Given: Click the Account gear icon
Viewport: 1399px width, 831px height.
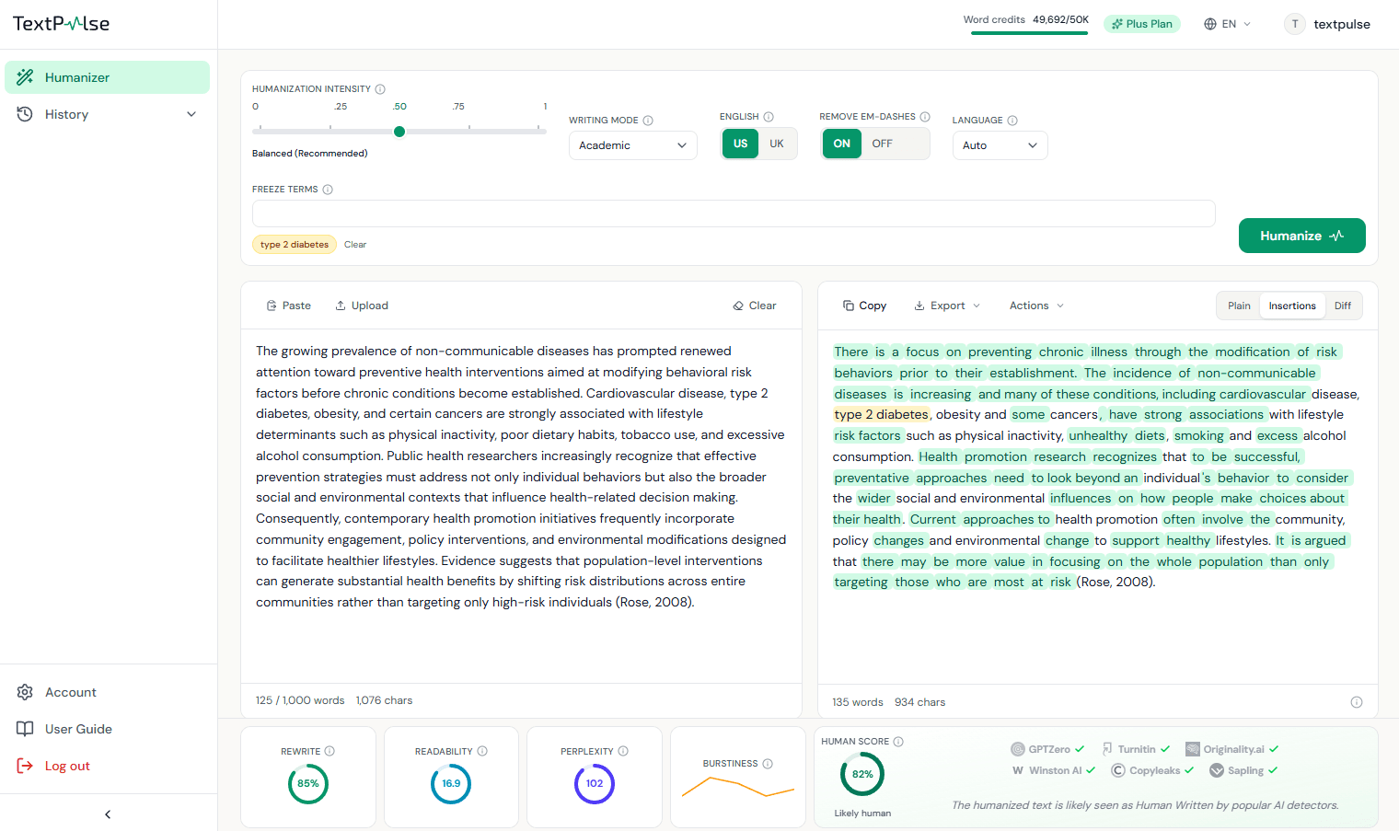Looking at the screenshot, I should coord(25,692).
